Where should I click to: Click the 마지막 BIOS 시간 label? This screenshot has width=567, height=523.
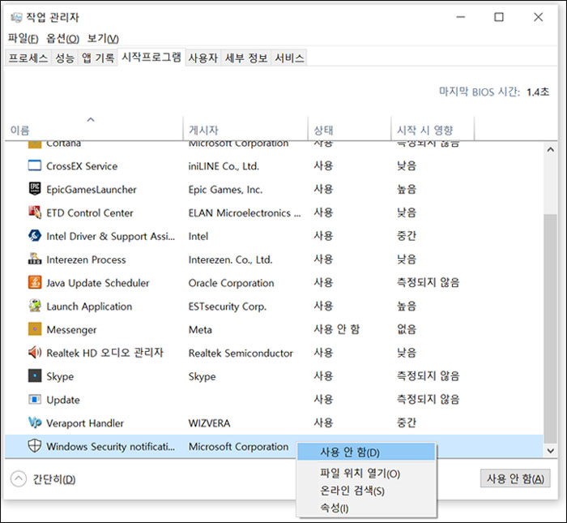(480, 92)
